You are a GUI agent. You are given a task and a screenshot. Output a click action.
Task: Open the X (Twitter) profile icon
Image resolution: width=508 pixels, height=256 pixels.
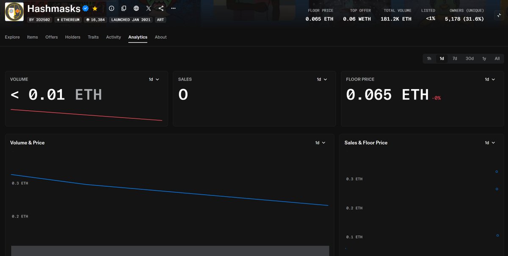tap(149, 8)
